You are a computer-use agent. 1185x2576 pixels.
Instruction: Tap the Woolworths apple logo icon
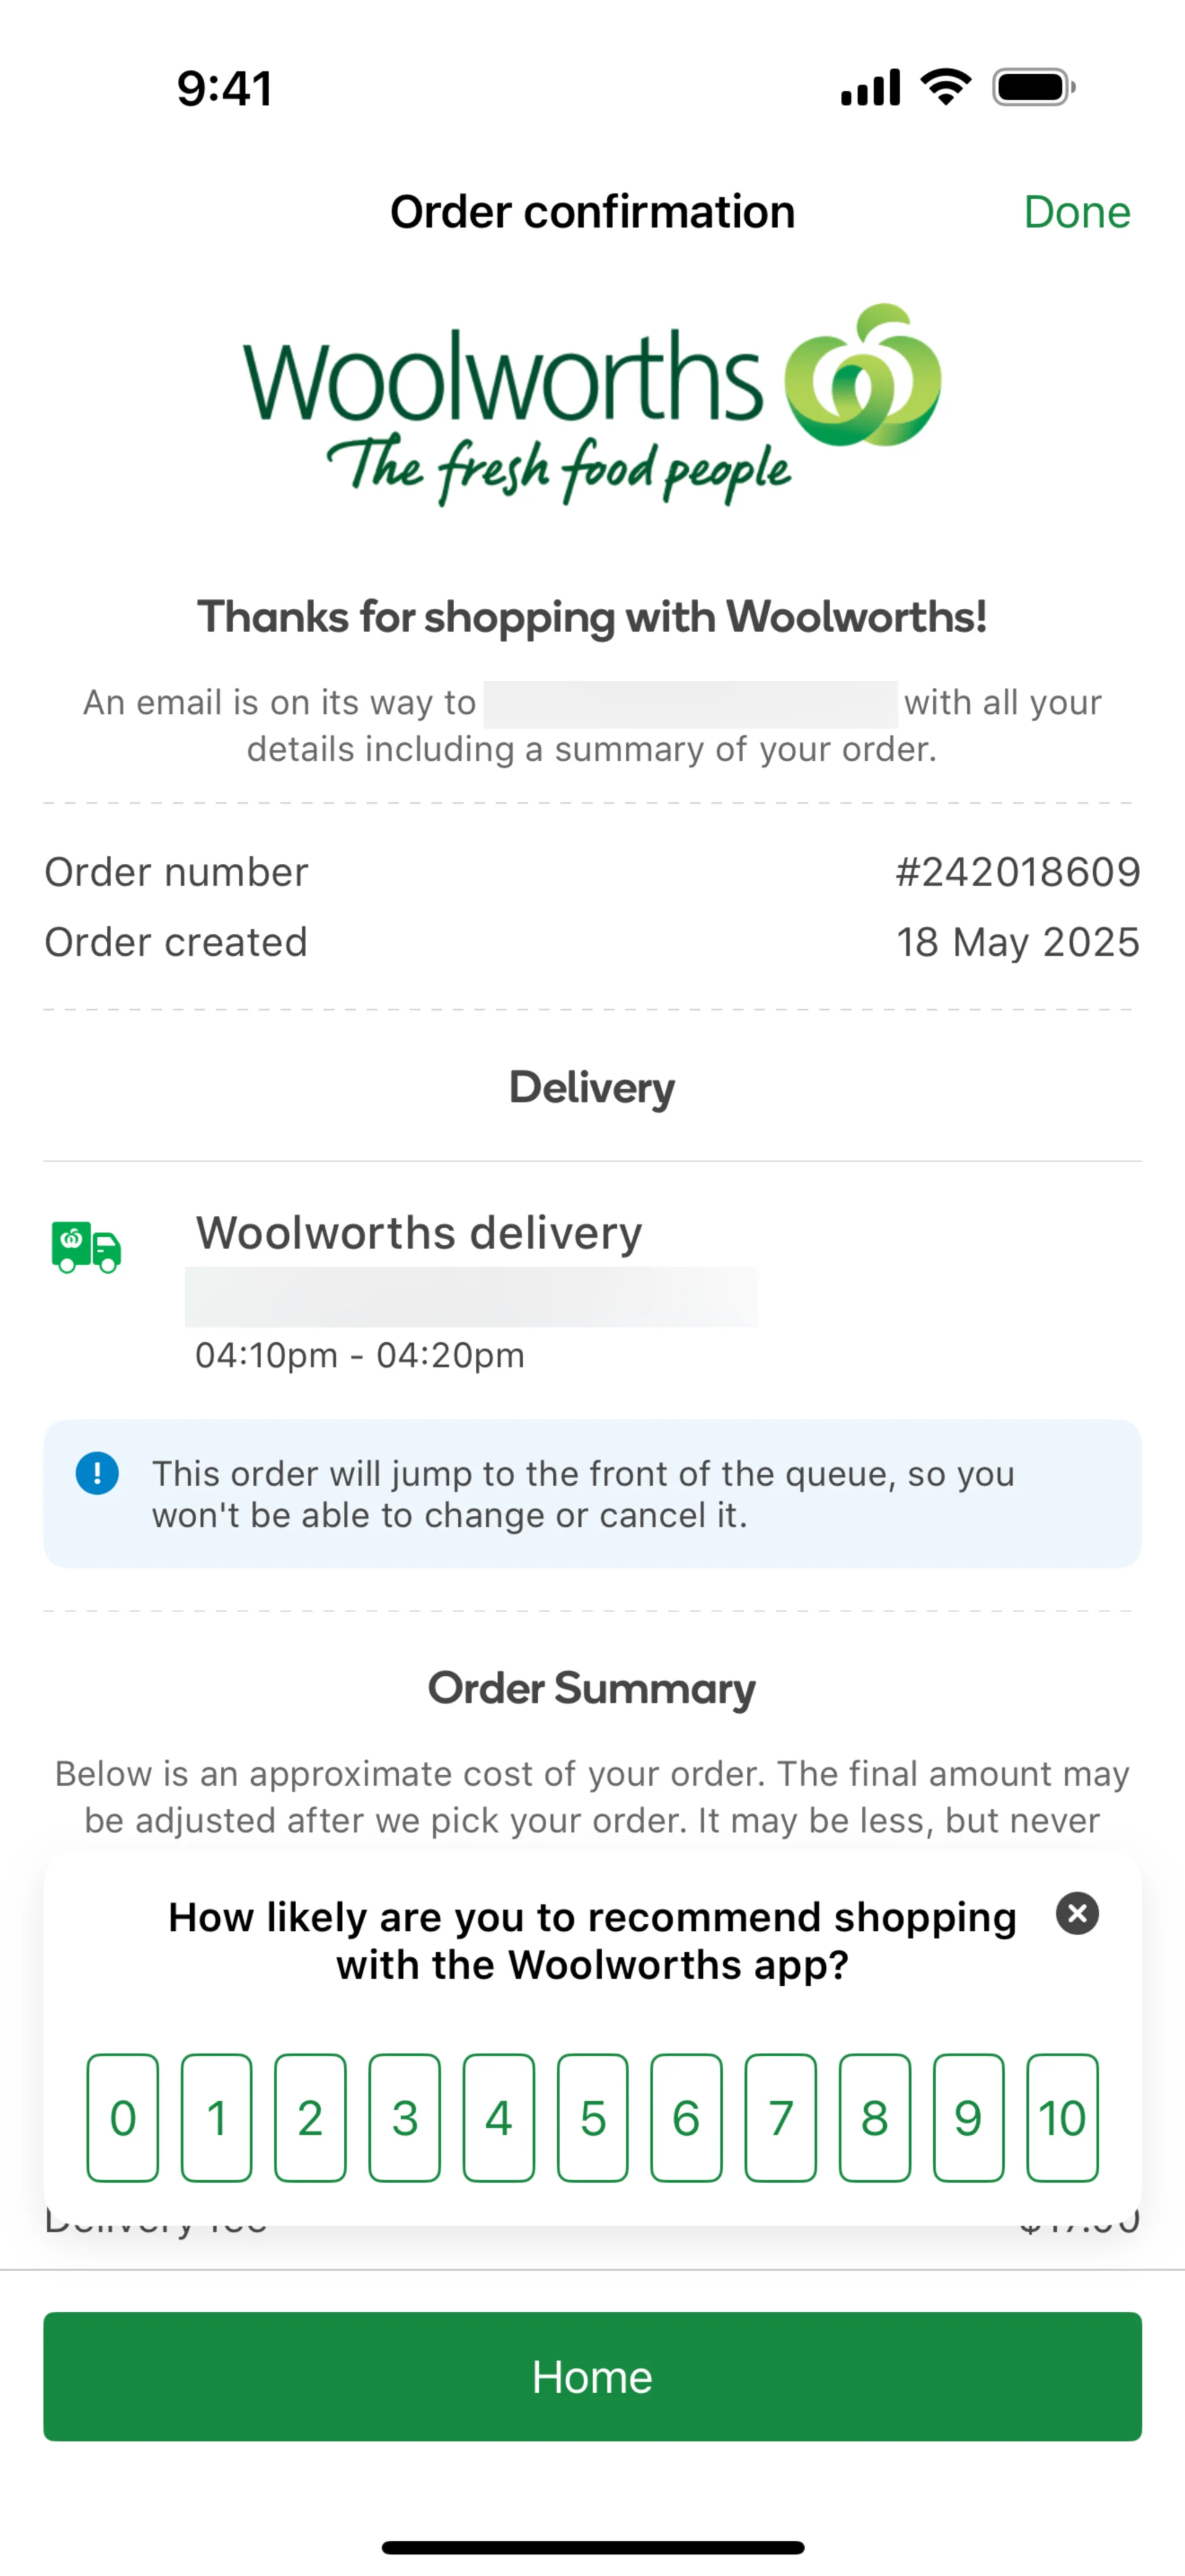click(862, 378)
